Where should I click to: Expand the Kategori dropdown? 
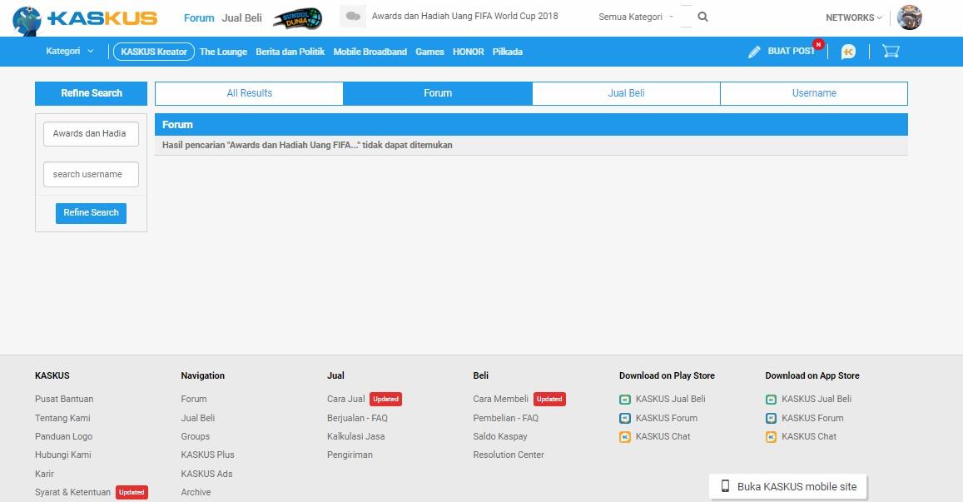pos(69,51)
